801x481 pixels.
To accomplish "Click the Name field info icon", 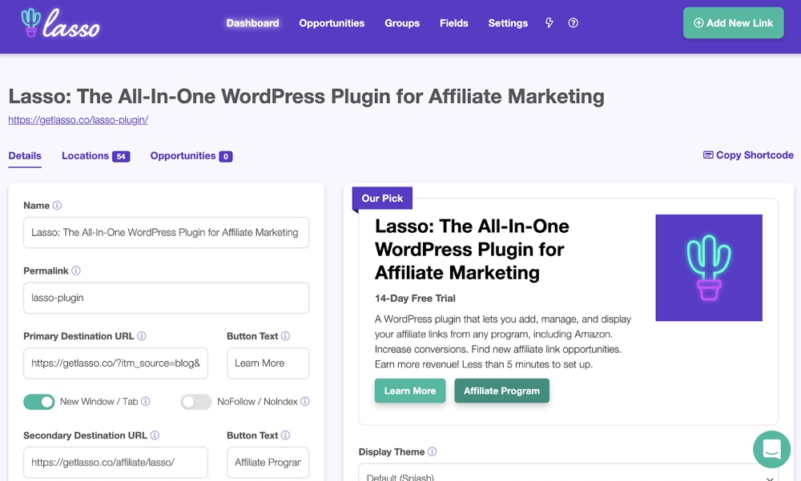I will coord(57,205).
